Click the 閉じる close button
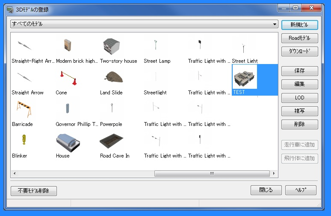331x216 pixels. click(266, 190)
